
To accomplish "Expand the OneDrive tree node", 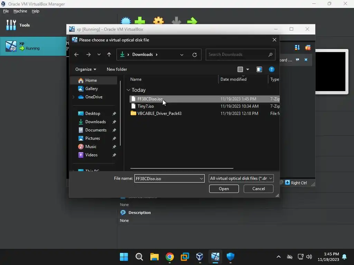I will 73,97.
